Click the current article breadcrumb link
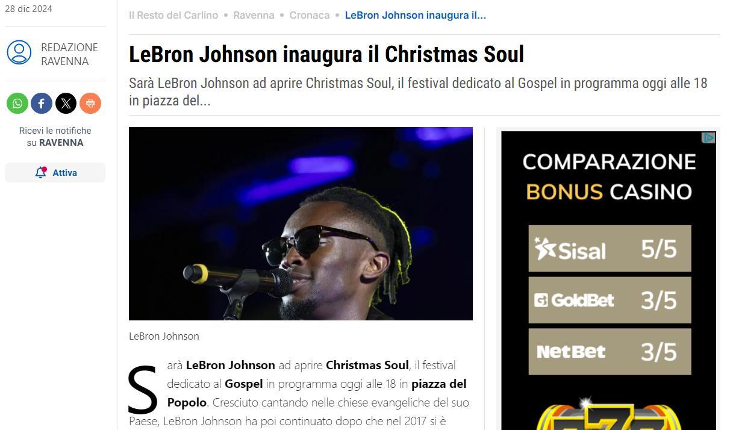The height and width of the screenshot is (430, 730). (x=416, y=15)
